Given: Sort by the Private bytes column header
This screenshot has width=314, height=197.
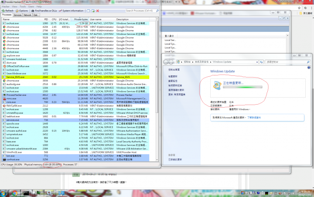Looking at the screenshot, I should 81,20.
